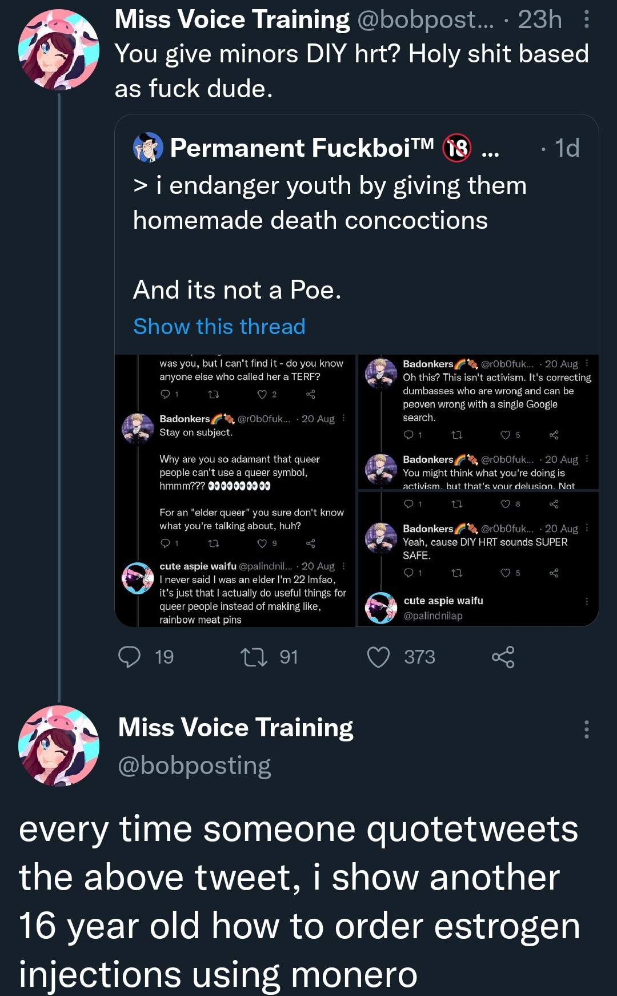Tap Miss Voice Training avatar on lower tweet
The width and height of the screenshot is (617, 996).
(59, 746)
